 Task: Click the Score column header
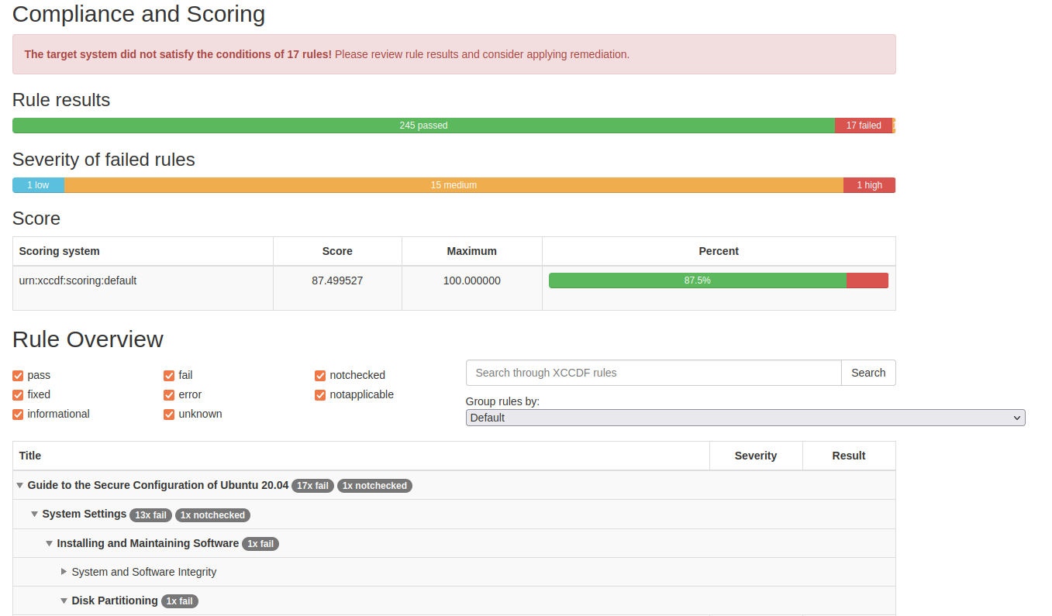tap(337, 251)
